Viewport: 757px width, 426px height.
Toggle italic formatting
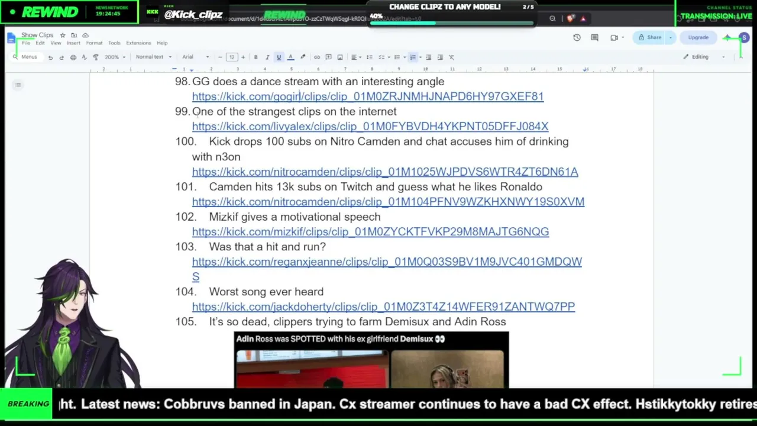click(x=267, y=57)
